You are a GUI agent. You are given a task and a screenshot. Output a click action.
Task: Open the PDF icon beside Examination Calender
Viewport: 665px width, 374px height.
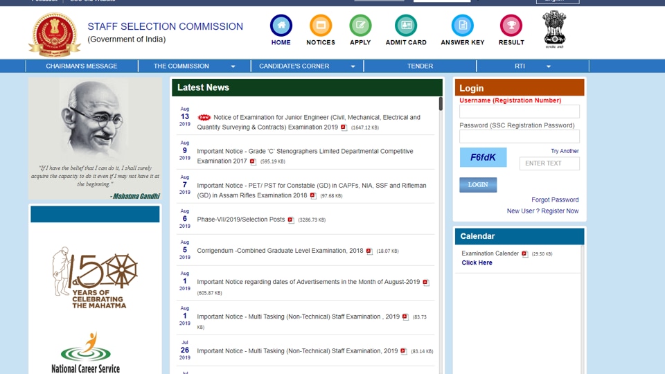525,253
